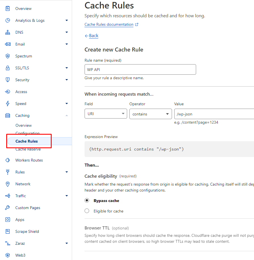Click the Scrape Shield document icon
The width and height of the screenshot is (254, 260).
click(x=8, y=231)
